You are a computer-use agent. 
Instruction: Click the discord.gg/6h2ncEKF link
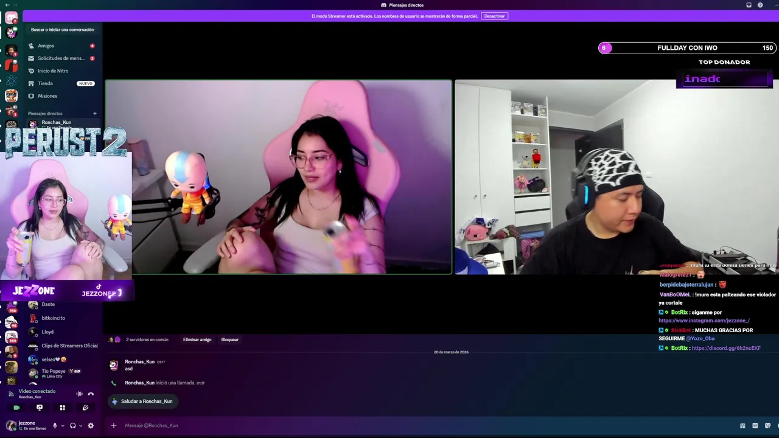726,348
